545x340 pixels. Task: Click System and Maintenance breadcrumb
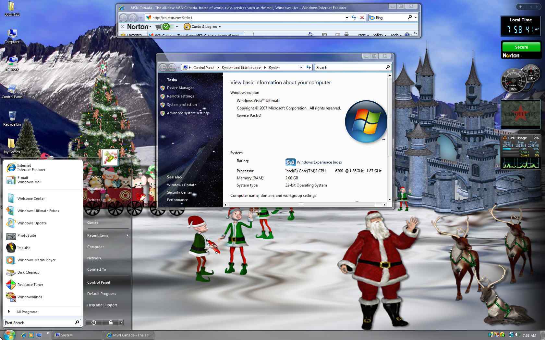[241, 67]
